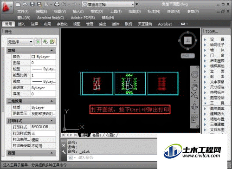Click the first layout tab navigation arrow
The height and width of the screenshot is (169, 232).
pos(63,135)
